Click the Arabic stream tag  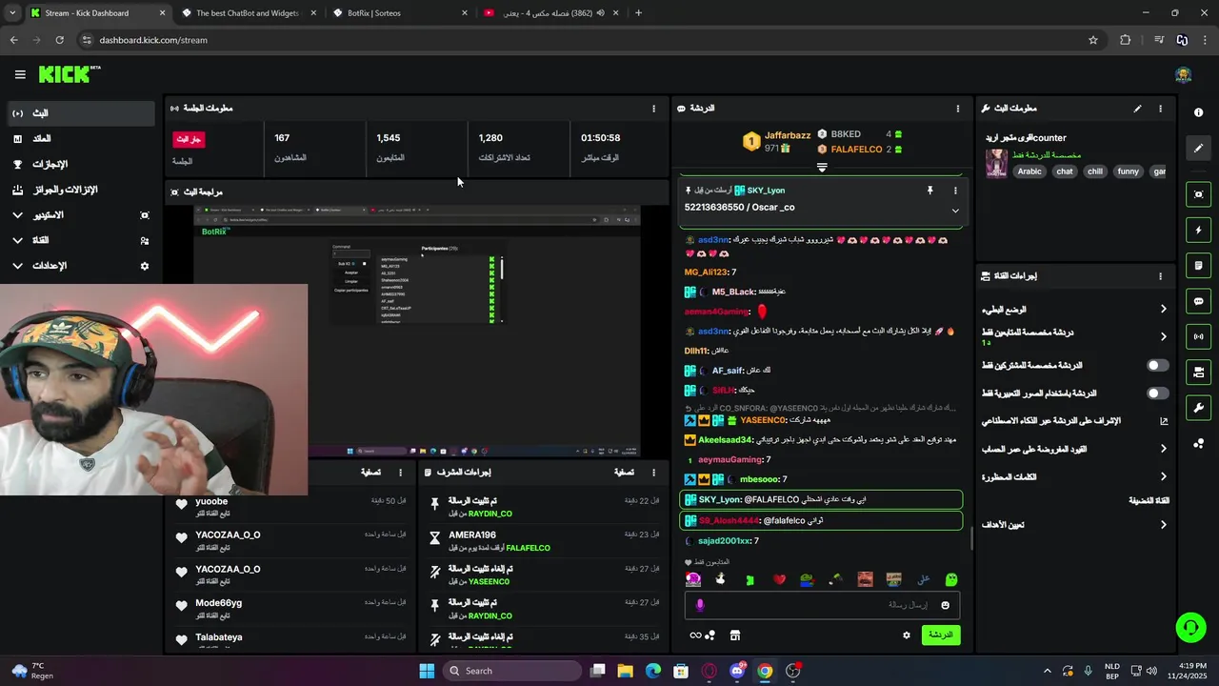[1029, 171]
